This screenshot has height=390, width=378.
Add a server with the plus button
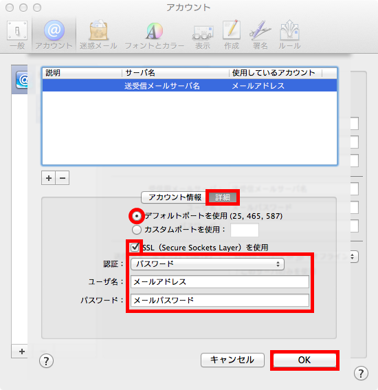(x=49, y=178)
